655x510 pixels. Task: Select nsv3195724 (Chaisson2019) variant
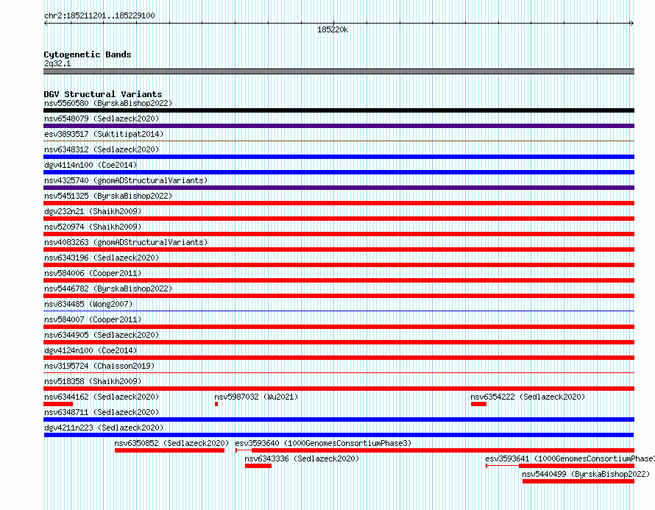pos(99,366)
